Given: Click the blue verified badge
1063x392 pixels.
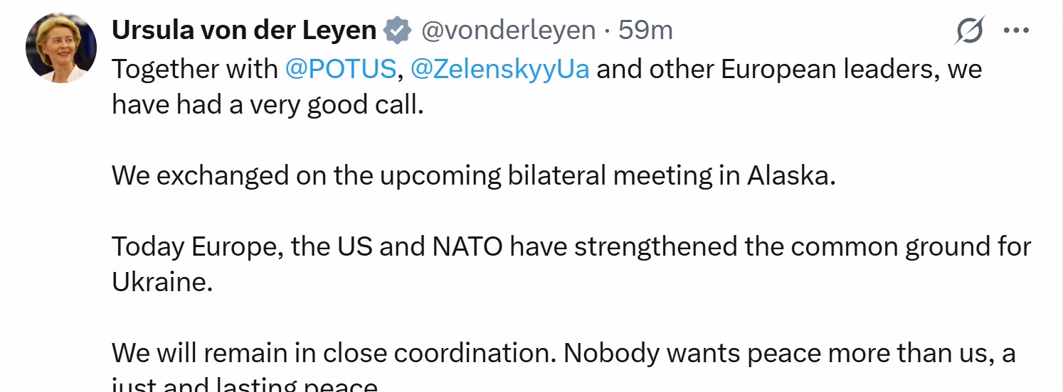Looking at the screenshot, I should point(397,31).
